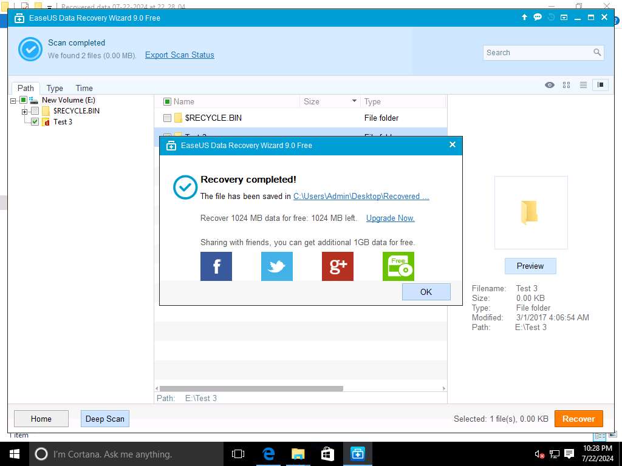This screenshot has width=622, height=466.
Task: Switch to list view icon
Action: pyautogui.click(x=583, y=85)
